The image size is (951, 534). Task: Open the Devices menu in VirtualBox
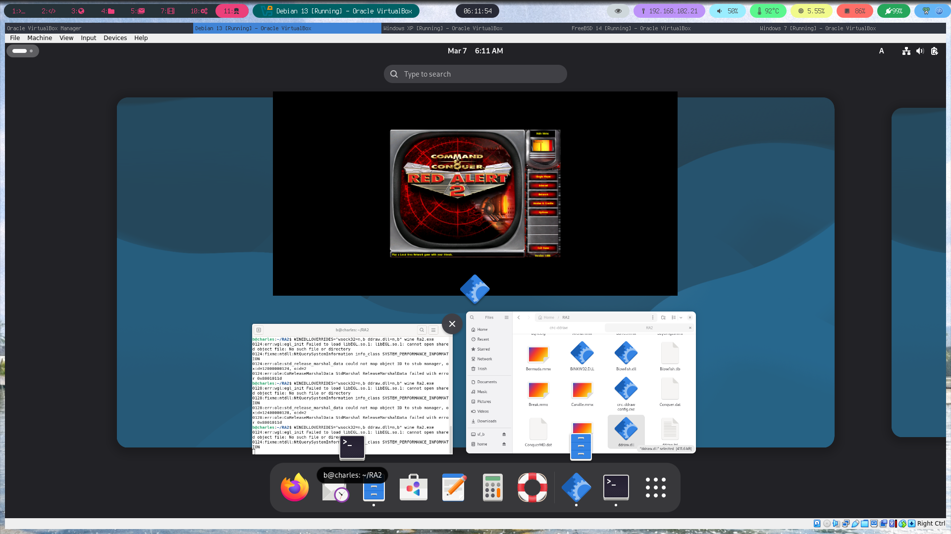pyautogui.click(x=115, y=38)
